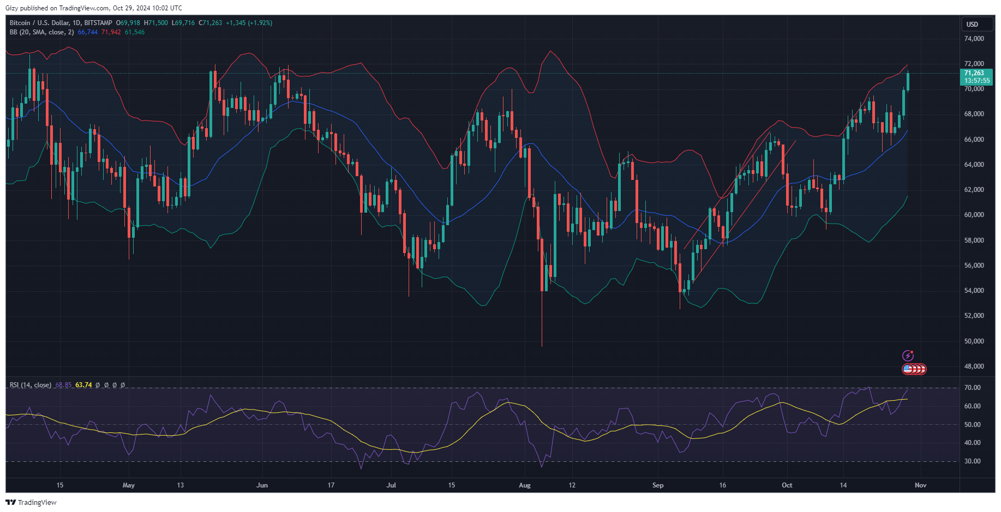
Task: Click the RSI 60.00 axis label
Action: pos(973,406)
